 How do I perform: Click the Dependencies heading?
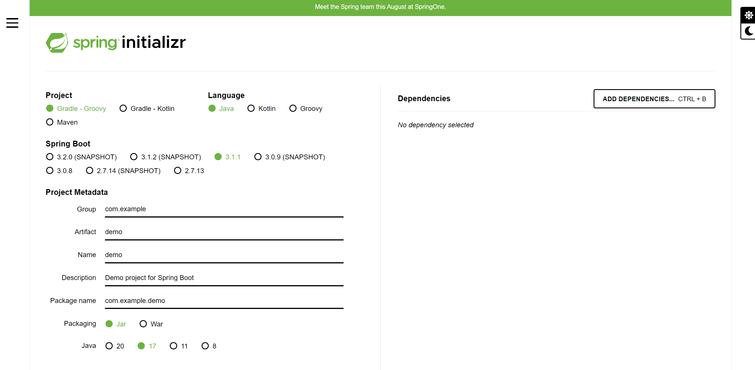click(424, 98)
